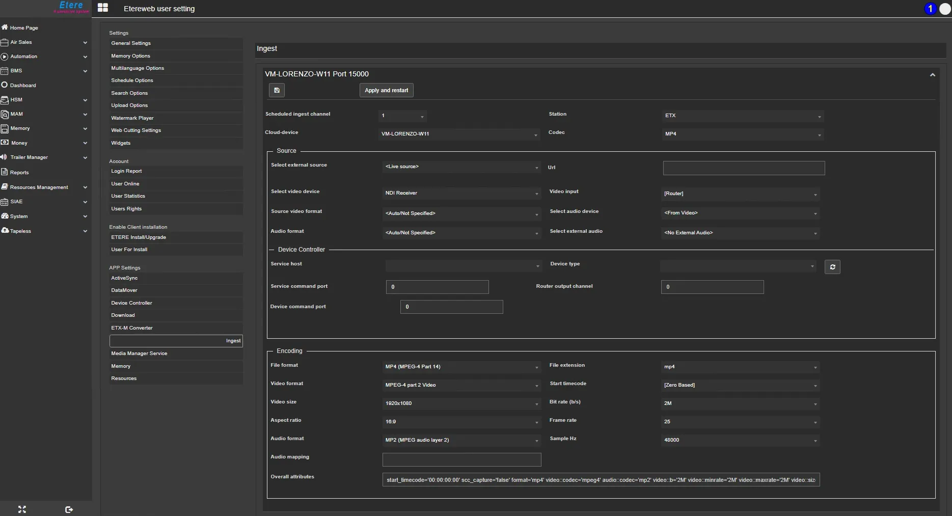This screenshot has width=952, height=516.
Task: Open the Video size dropdown
Action: coord(461,403)
